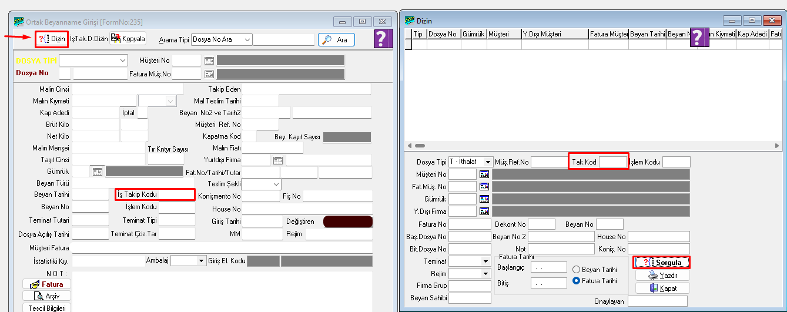Image resolution: width=787 pixels, height=312 pixels.
Task: Click the Dizin toolbar button
Action: pyautogui.click(x=52, y=39)
